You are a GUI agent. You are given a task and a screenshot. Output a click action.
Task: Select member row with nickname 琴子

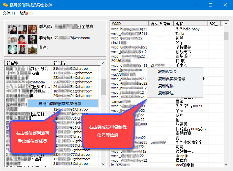tap(167, 43)
